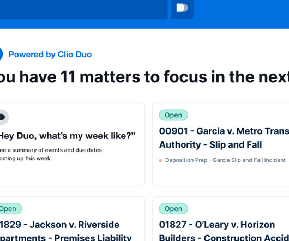Viewport: 289px width, 241px height.
Task: Select the Open badge on O'Leary matter
Action: click(173, 209)
